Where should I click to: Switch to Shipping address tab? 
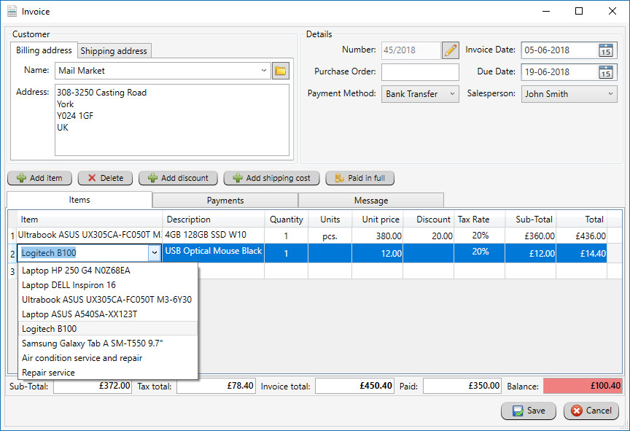click(x=114, y=51)
